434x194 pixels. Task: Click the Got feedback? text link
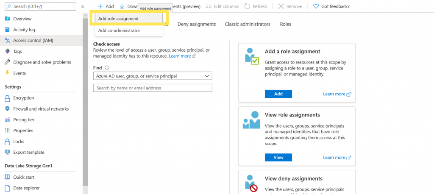coord(335,6)
